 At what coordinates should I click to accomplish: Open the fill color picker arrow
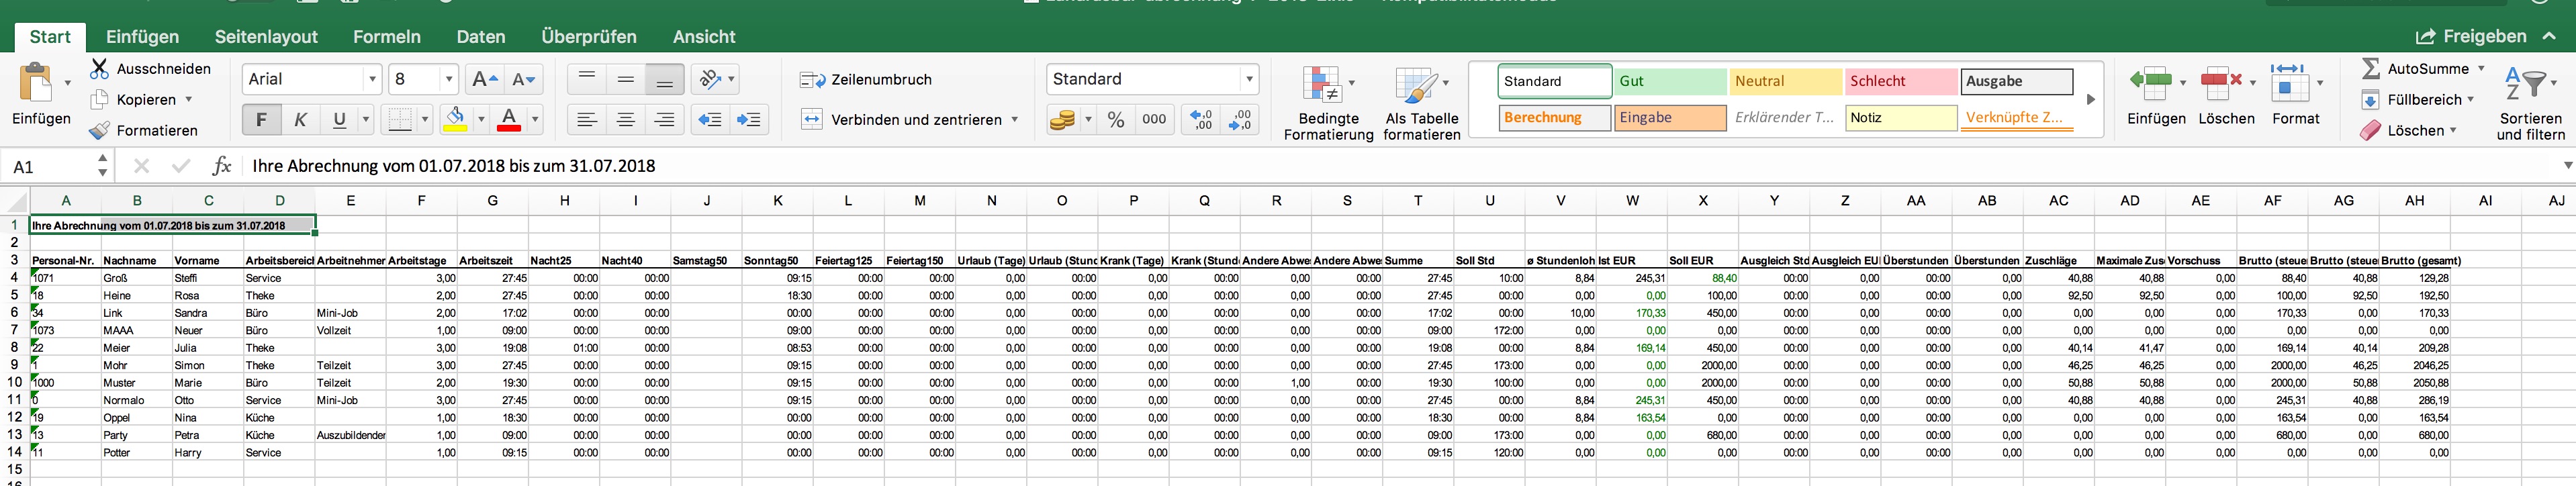[x=481, y=120]
